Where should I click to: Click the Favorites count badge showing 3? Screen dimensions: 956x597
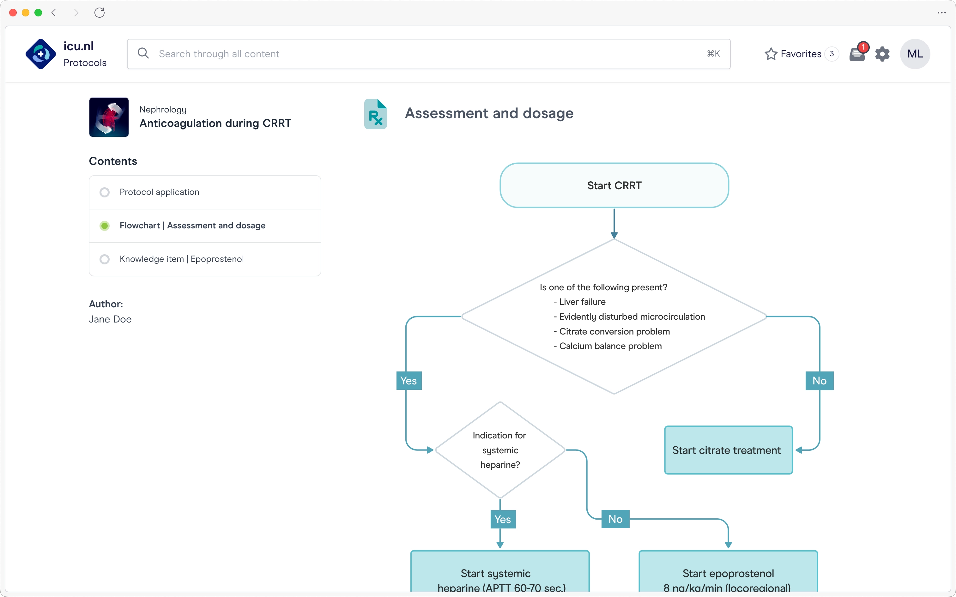[831, 54]
